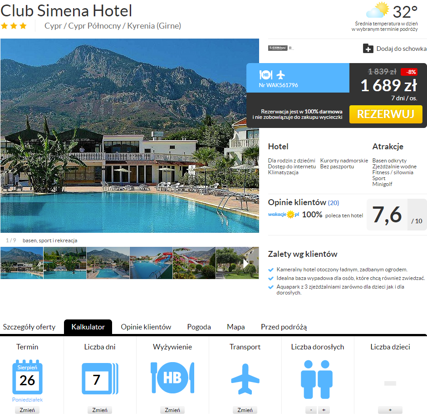427x417 pixels.
Task: Open Zmień under Transport
Action: pyautogui.click(x=245, y=410)
